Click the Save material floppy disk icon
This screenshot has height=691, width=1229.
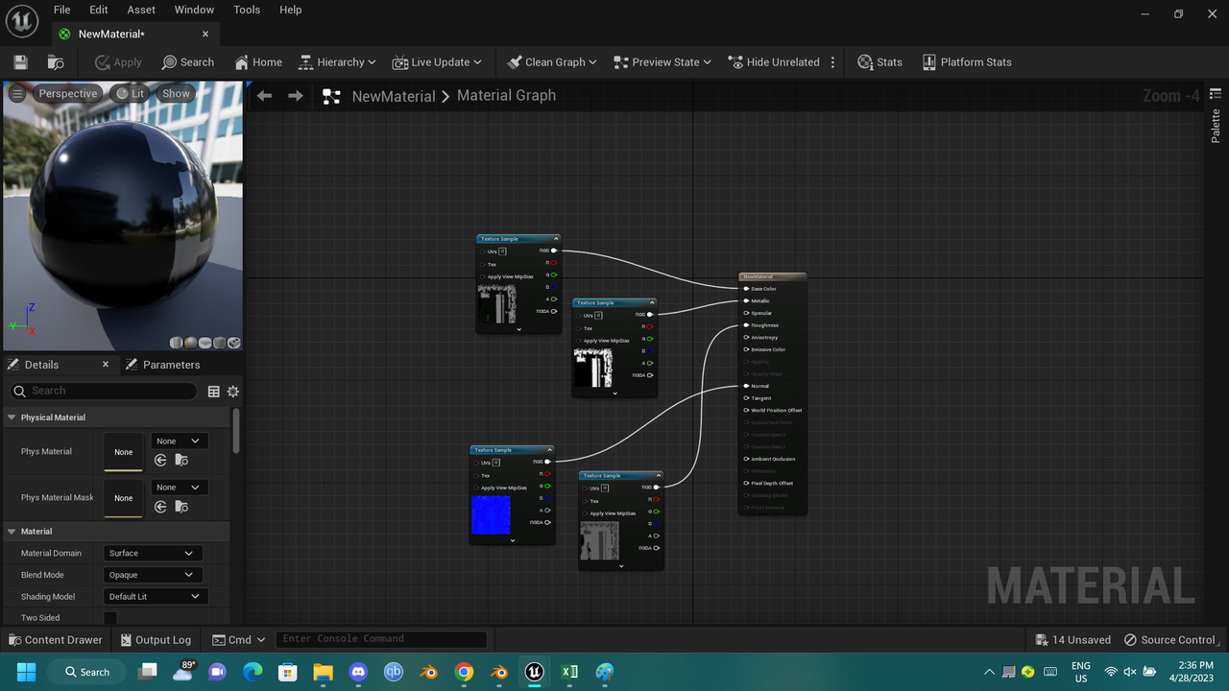coord(20,62)
